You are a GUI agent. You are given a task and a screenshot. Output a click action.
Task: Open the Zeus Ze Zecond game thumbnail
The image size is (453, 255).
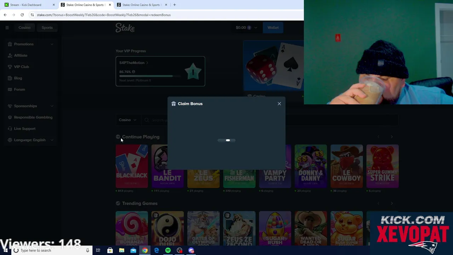(239, 228)
